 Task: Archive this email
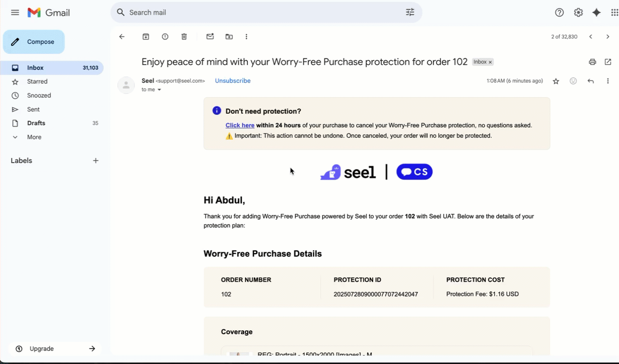point(146,37)
